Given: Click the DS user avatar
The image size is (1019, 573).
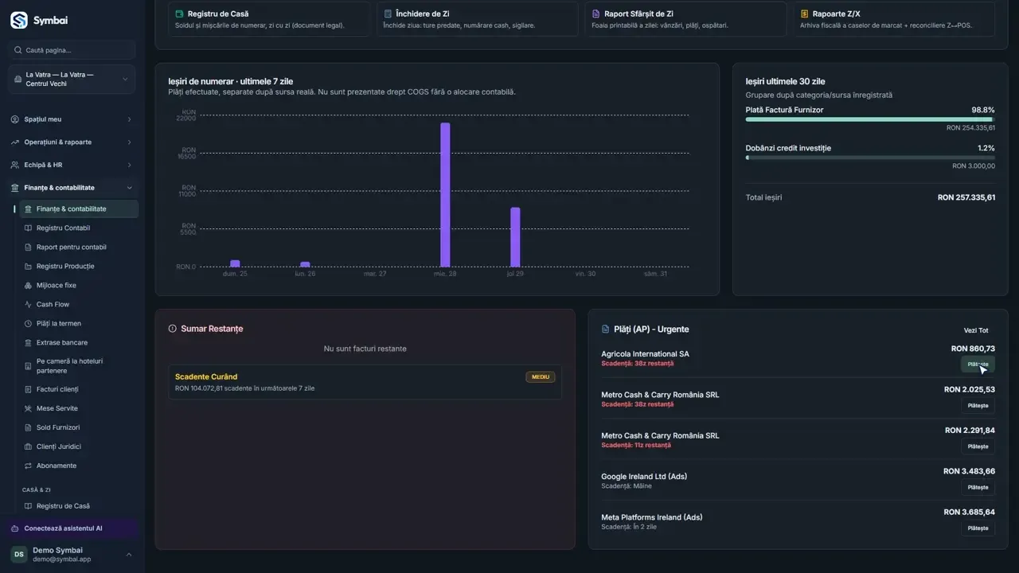Looking at the screenshot, I should click(18, 555).
